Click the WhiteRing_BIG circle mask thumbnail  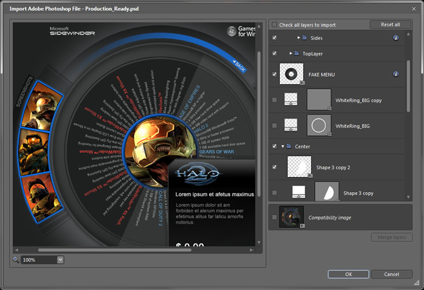coord(319,125)
